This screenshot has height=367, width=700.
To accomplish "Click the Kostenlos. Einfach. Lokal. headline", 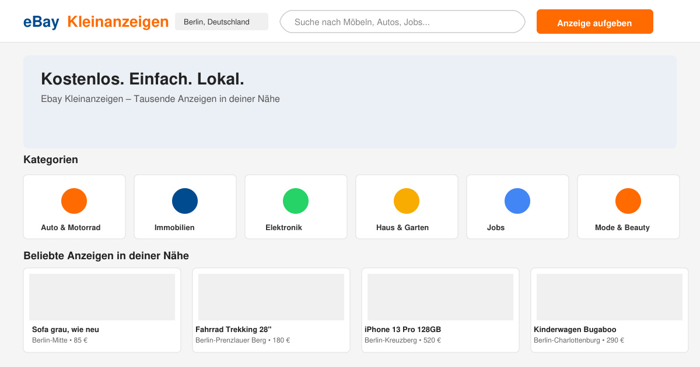I will coord(142,79).
